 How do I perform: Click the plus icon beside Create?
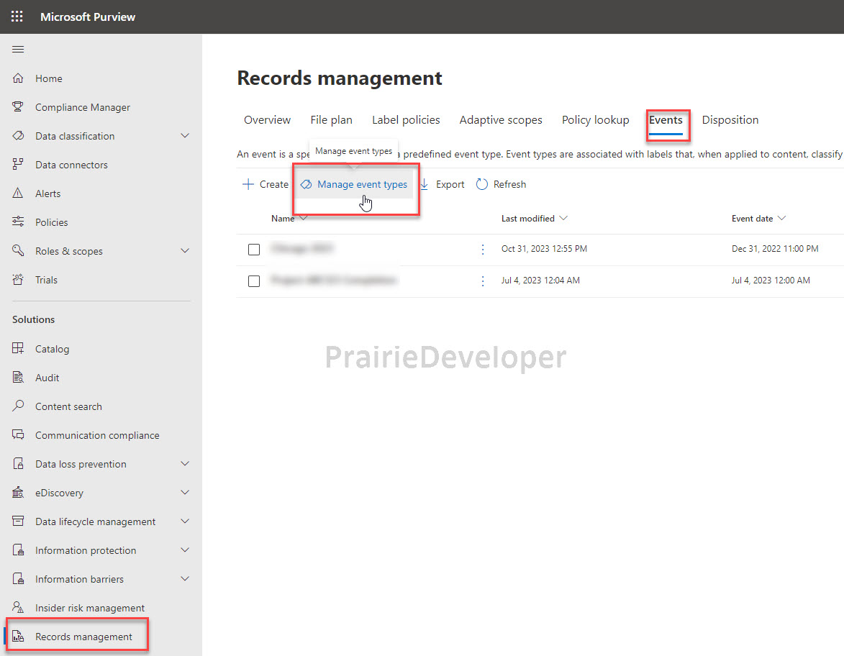pos(248,184)
